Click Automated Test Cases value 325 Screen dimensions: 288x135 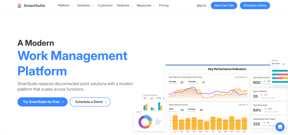(x=256, y=124)
